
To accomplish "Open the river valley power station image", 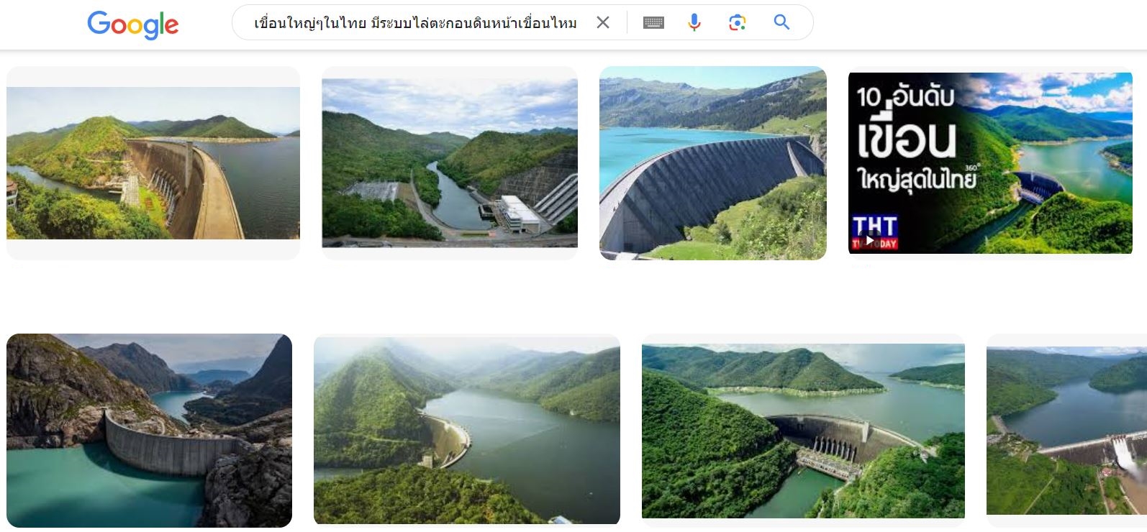I will pos(450,163).
